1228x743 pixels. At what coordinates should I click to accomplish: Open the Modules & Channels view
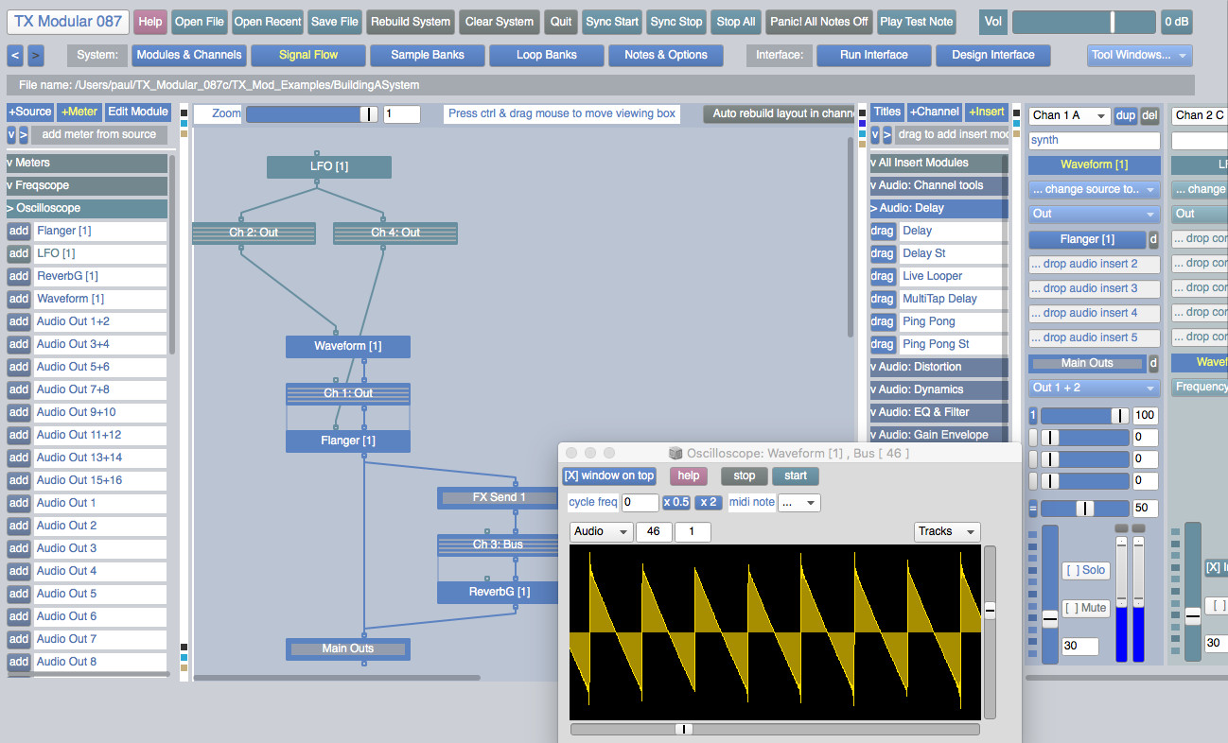(189, 56)
